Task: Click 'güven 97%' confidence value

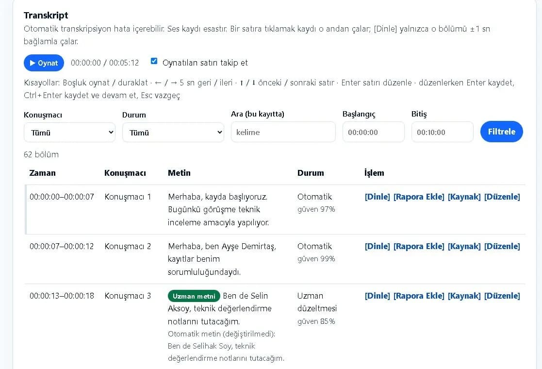Action: pyautogui.click(x=316, y=209)
